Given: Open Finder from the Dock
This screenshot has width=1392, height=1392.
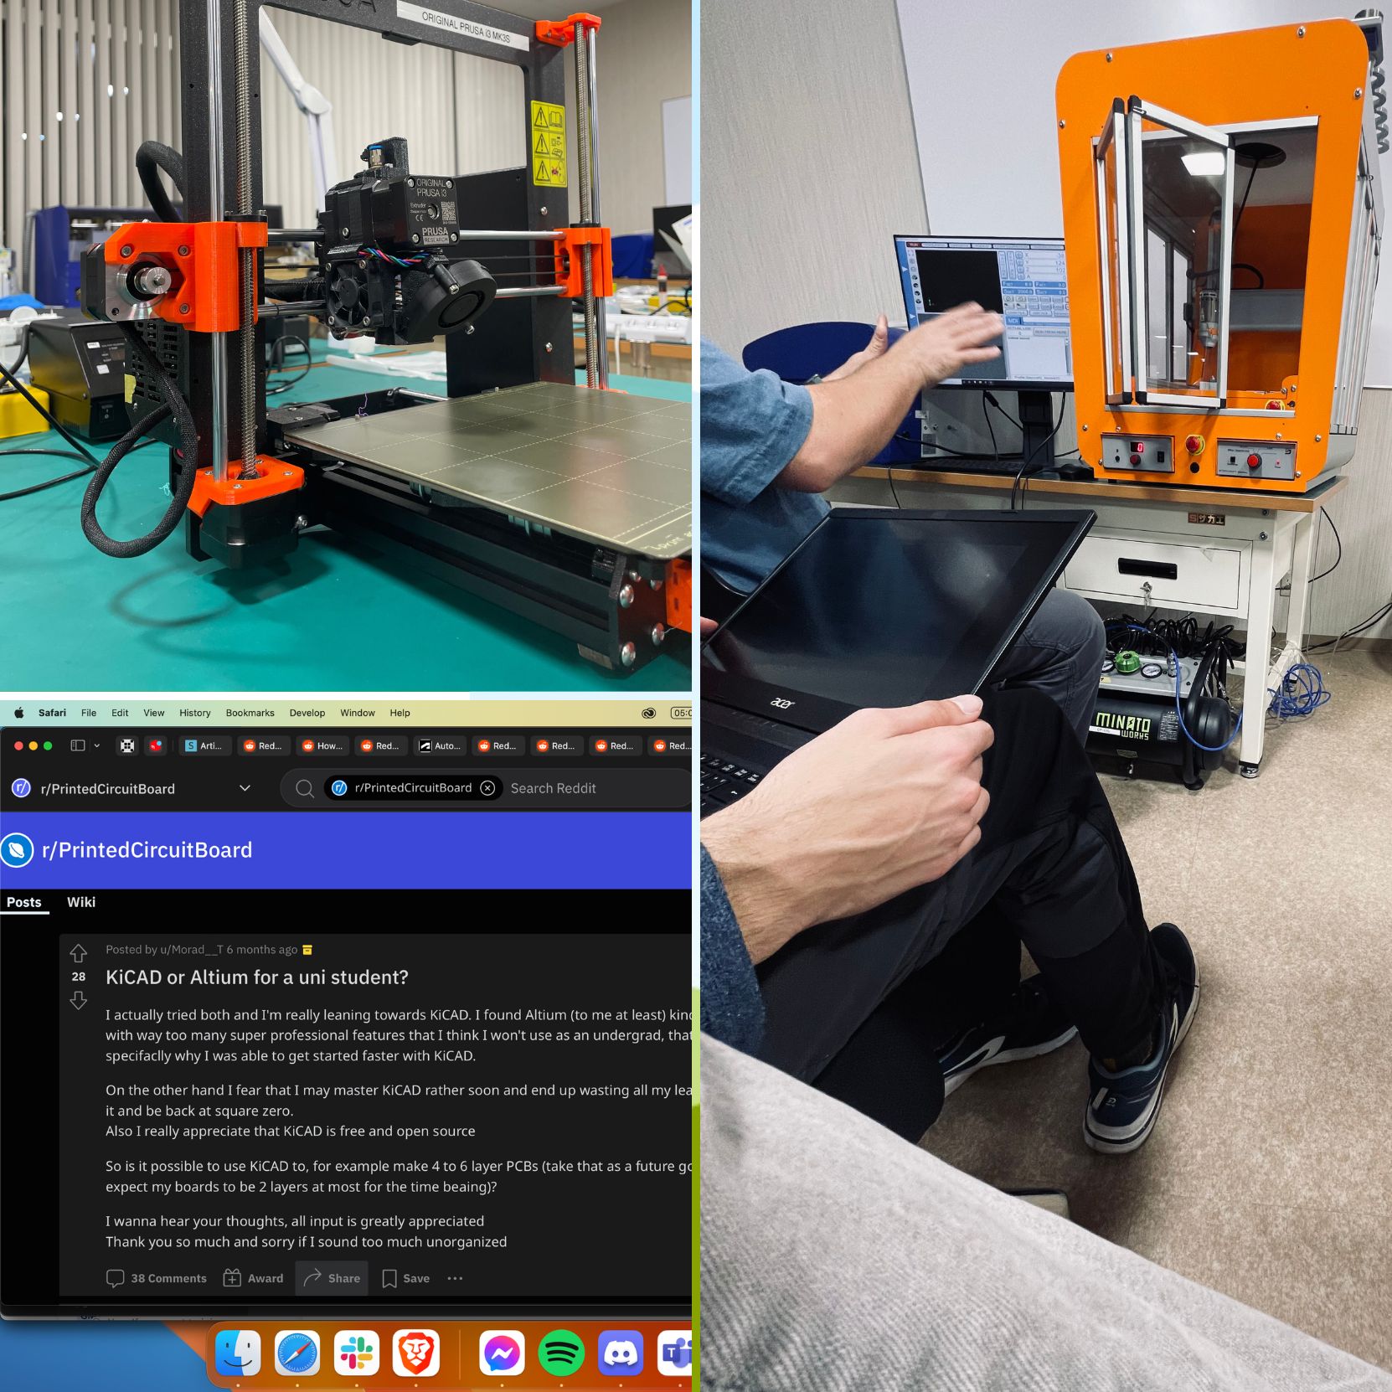Looking at the screenshot, I should point(238,1353).
